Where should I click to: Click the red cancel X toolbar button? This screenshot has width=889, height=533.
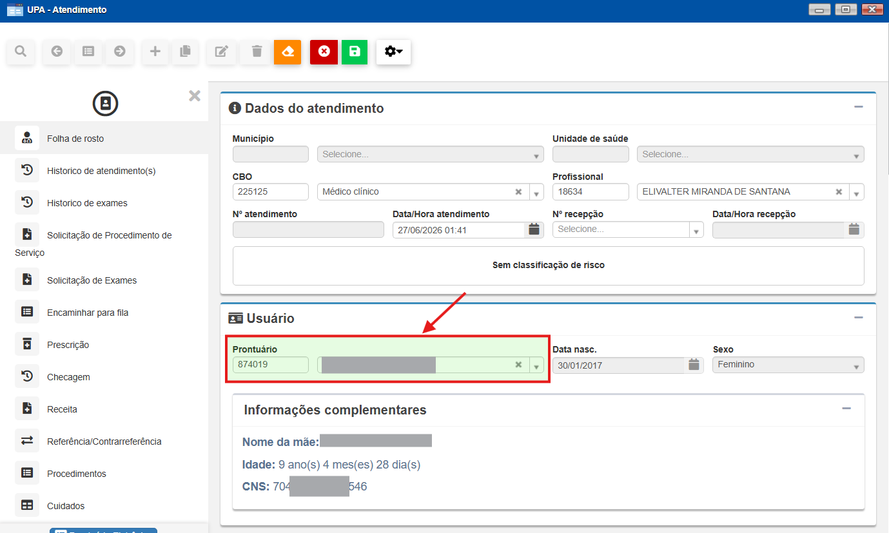(324, 52)
